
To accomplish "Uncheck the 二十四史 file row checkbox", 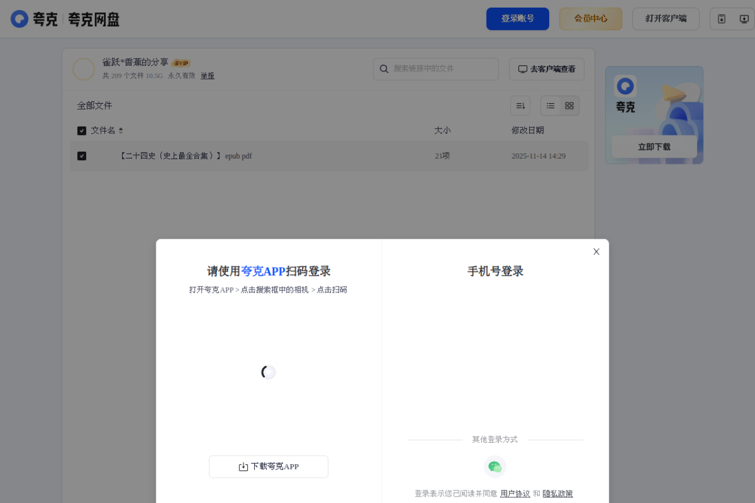I will 81,156.
